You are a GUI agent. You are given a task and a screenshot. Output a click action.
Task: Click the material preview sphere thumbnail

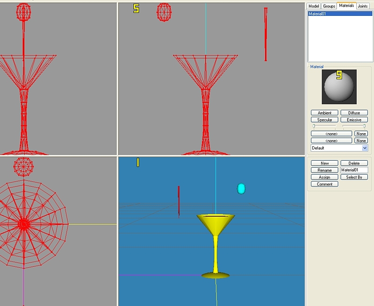339,87
